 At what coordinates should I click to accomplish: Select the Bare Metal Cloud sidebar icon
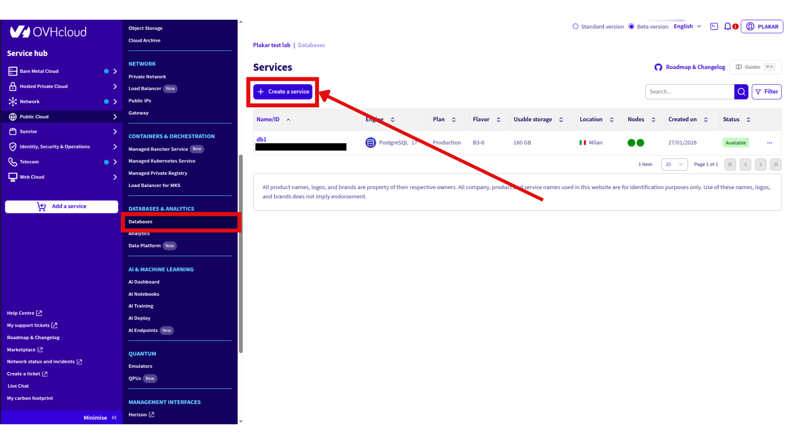click(12, 71)
